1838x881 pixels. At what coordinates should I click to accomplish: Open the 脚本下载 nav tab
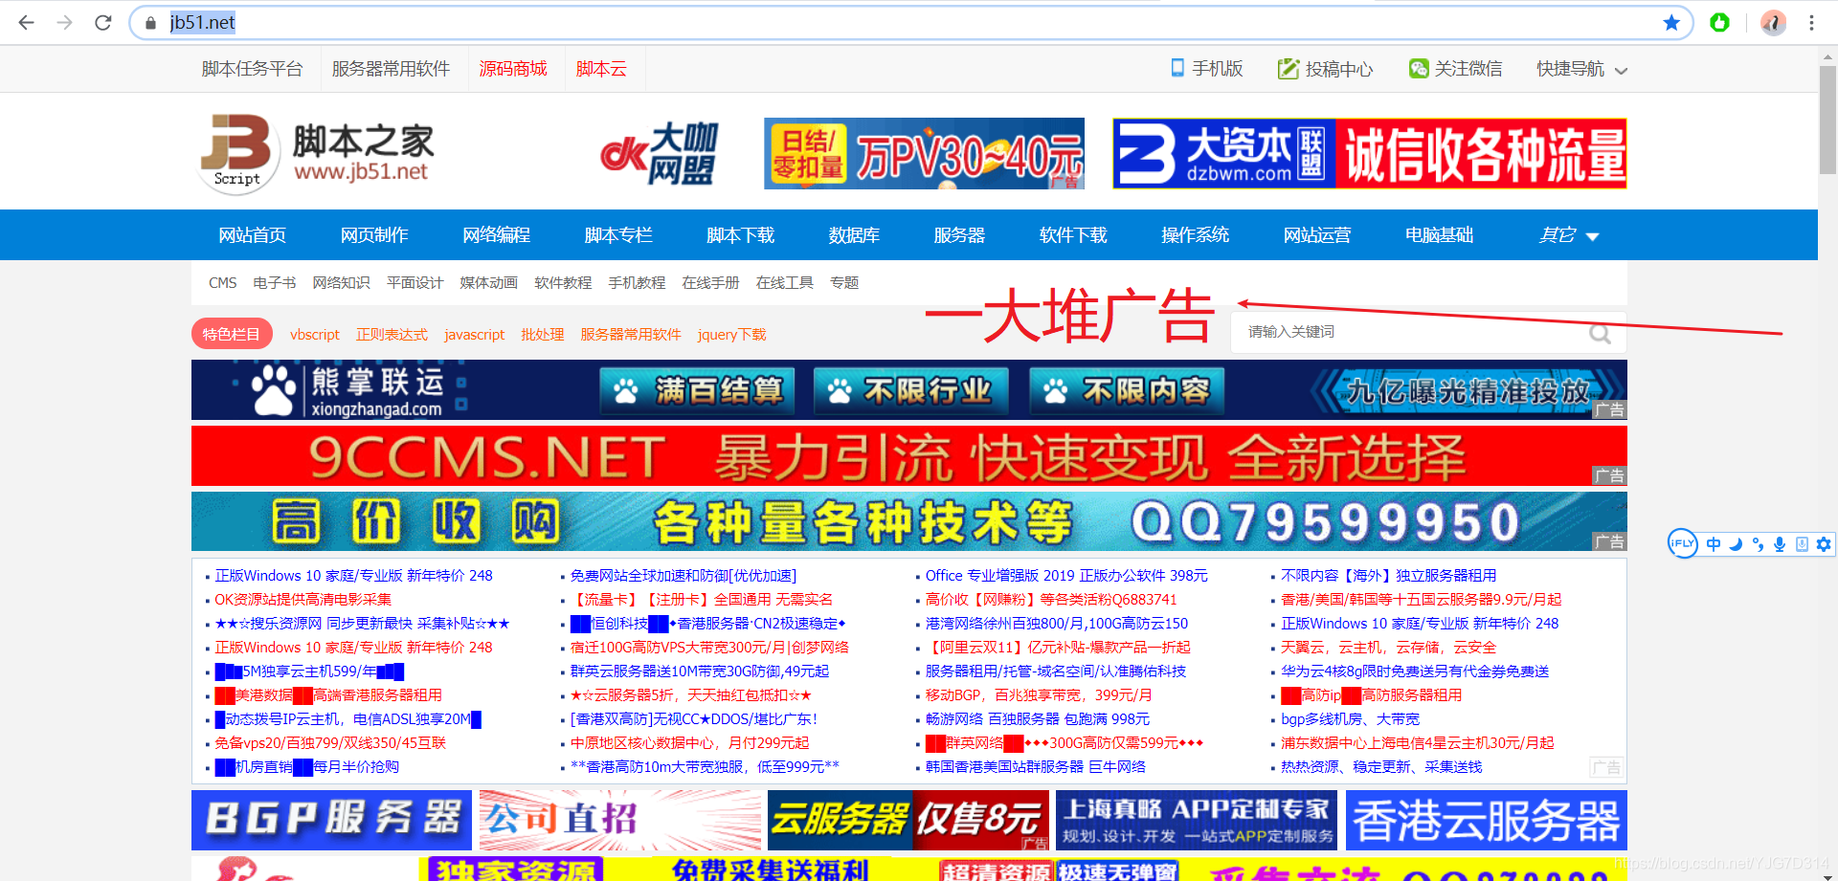pyautogui.click(x=740, y=235)
